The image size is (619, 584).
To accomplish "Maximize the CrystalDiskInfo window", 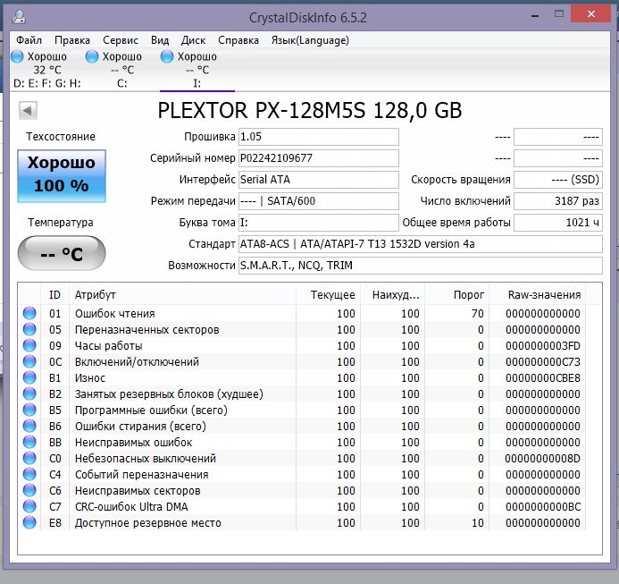I will pos(559,14).
